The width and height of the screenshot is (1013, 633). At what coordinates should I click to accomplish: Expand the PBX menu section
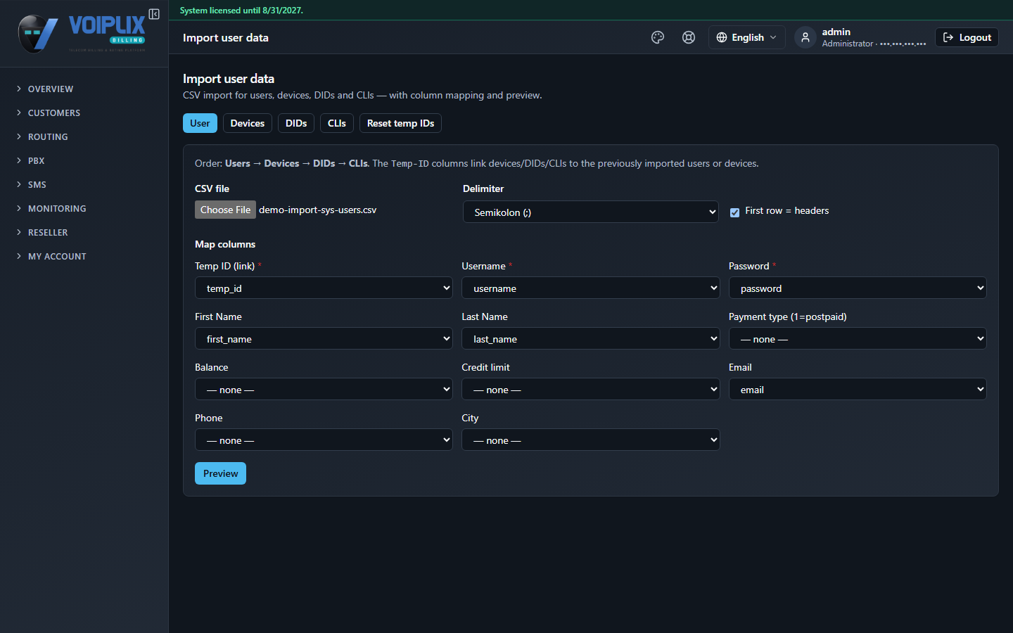pyautogui.click(x=84, y=160)
